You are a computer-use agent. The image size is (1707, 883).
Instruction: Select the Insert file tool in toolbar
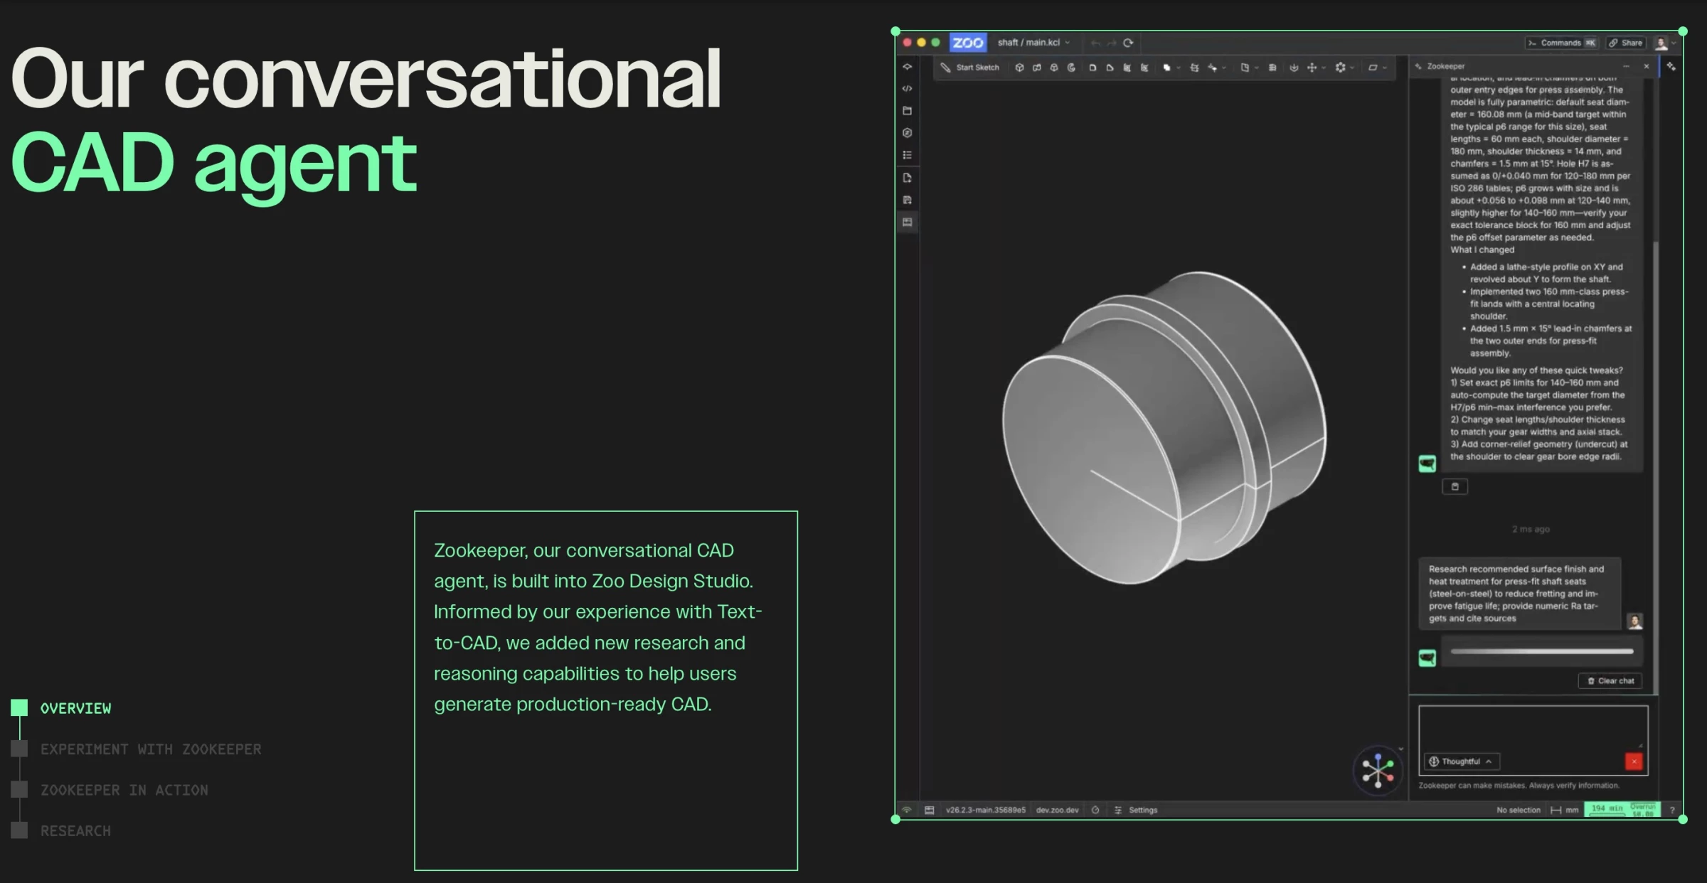[x=1245, y=68]
